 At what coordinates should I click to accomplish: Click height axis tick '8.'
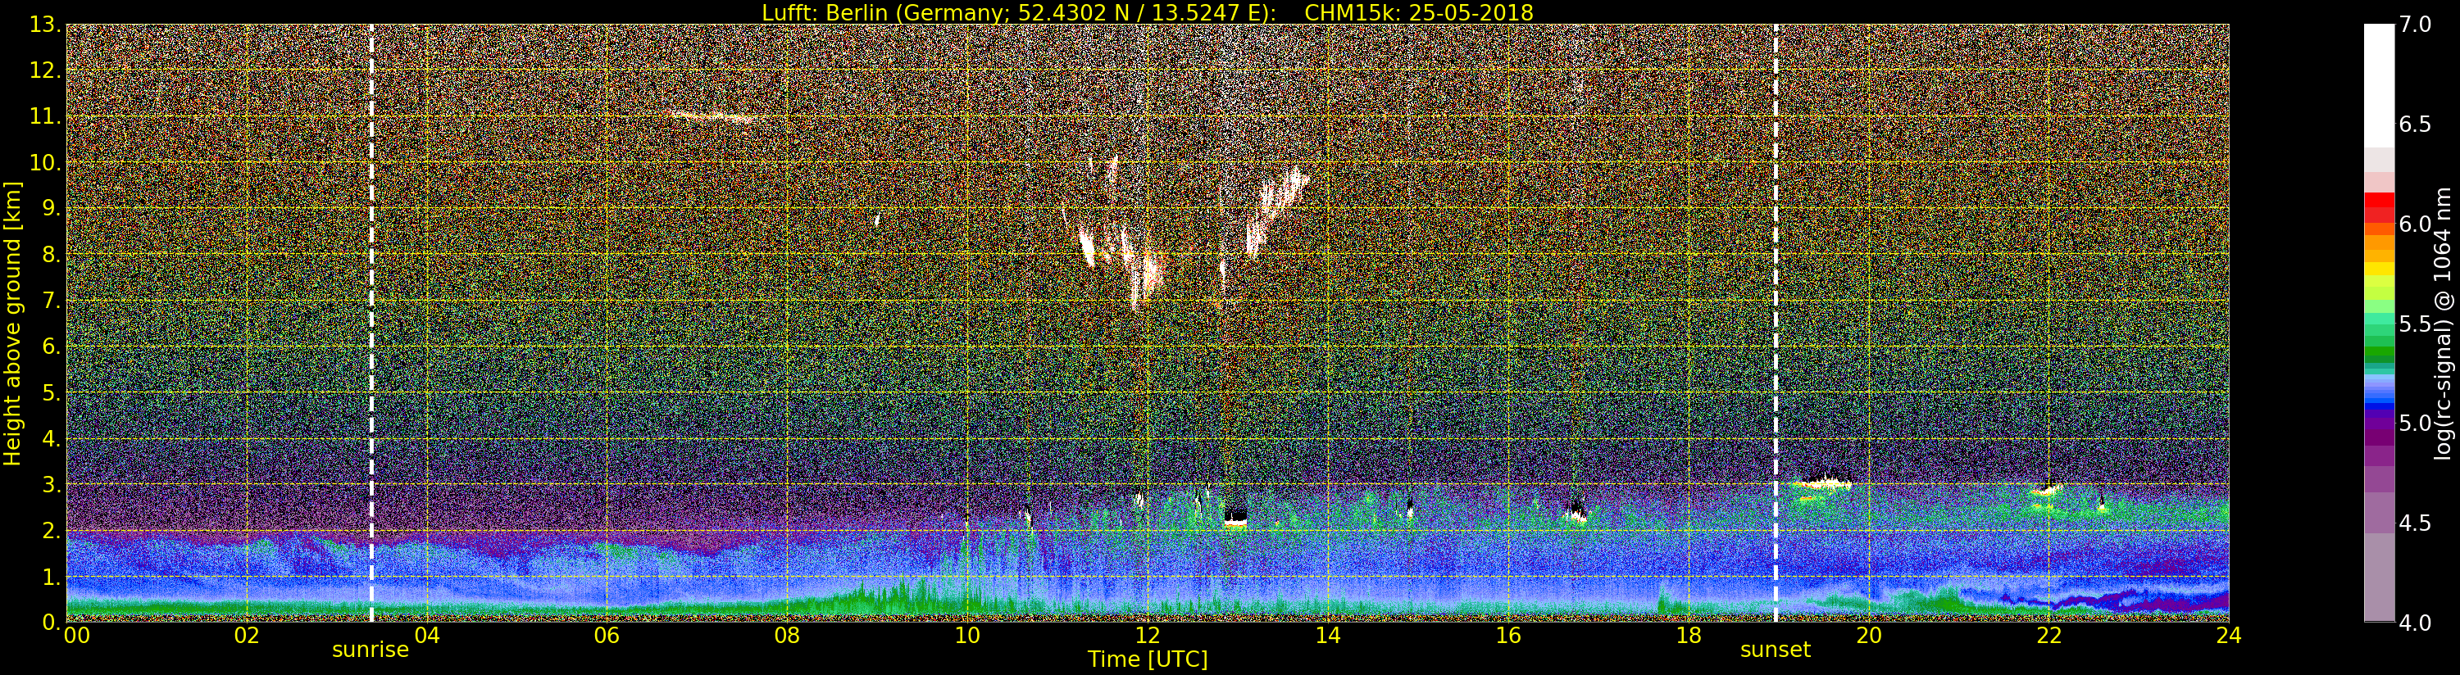[51, 255]
